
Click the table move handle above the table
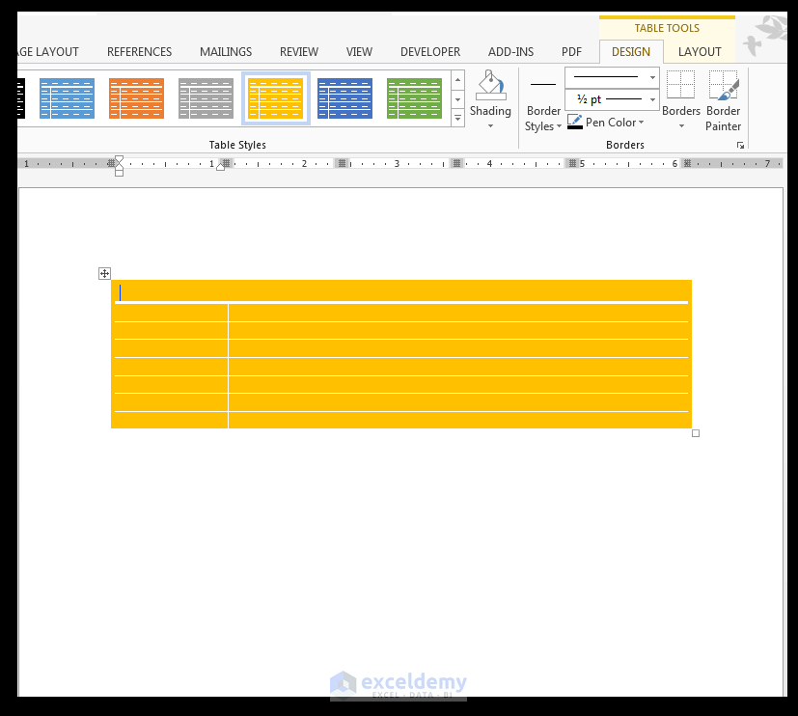(104, 273)
